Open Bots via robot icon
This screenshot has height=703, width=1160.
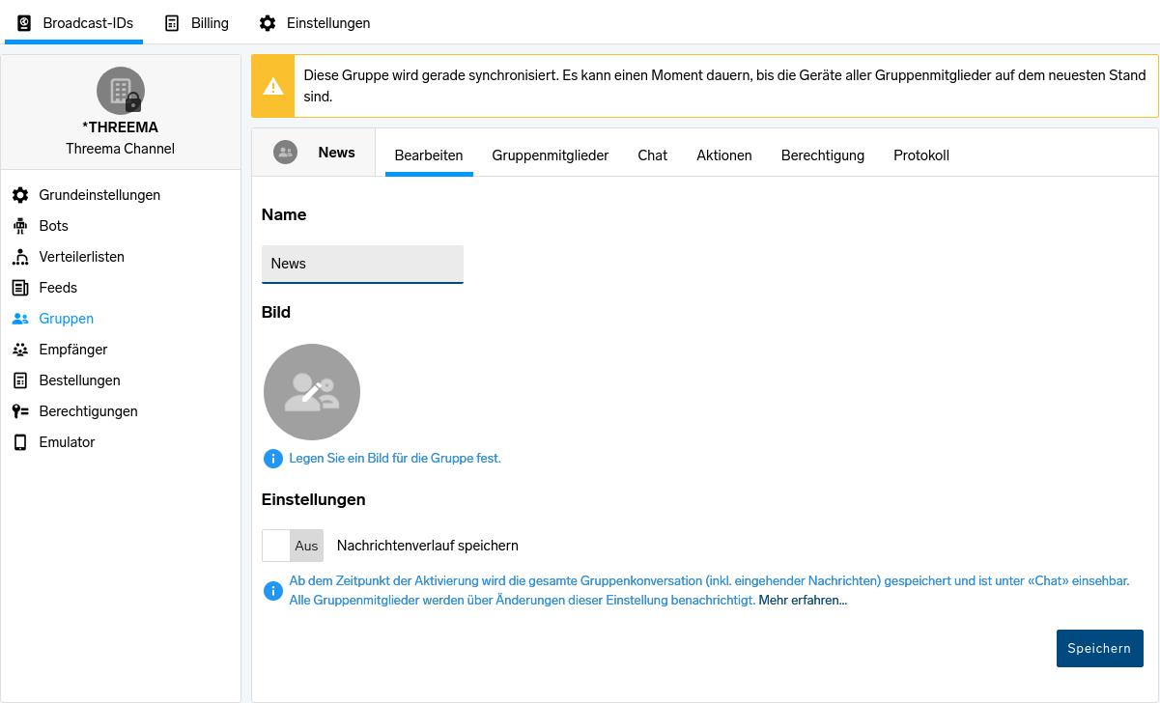coord(20,226)
